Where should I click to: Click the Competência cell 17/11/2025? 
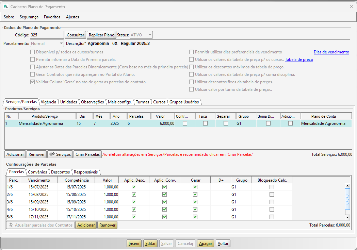76,217
